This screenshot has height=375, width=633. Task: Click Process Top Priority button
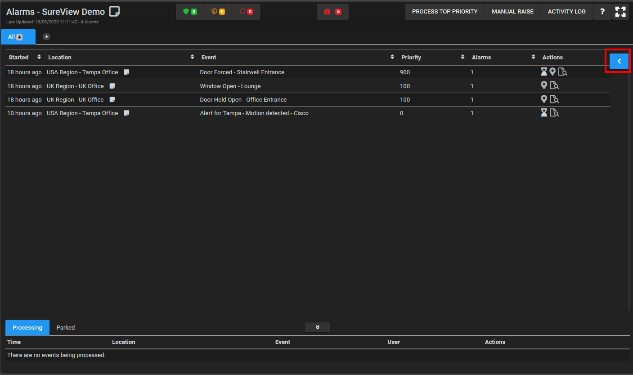pos(445,12)
